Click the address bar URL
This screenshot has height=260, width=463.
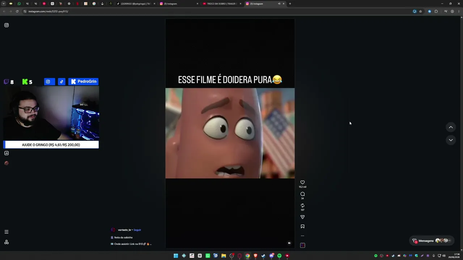coord(48,11)
